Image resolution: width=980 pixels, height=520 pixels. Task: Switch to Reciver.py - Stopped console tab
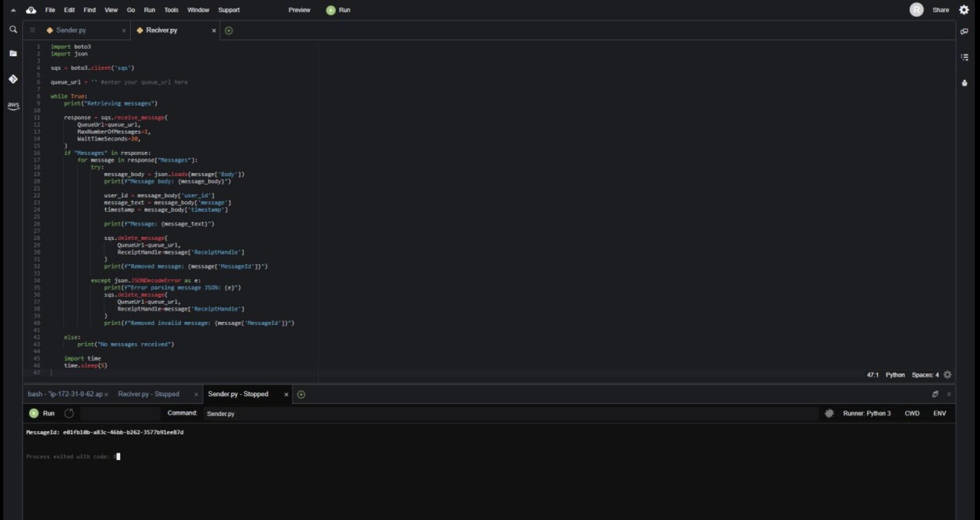click(x=149, y=394)
